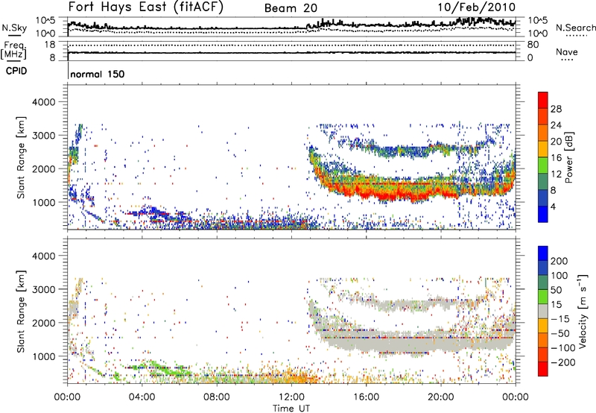Screen dimensions: 596x413
Task: Pick the yellow-orange 16–20 dB Power segment
Action: [543, 149]
